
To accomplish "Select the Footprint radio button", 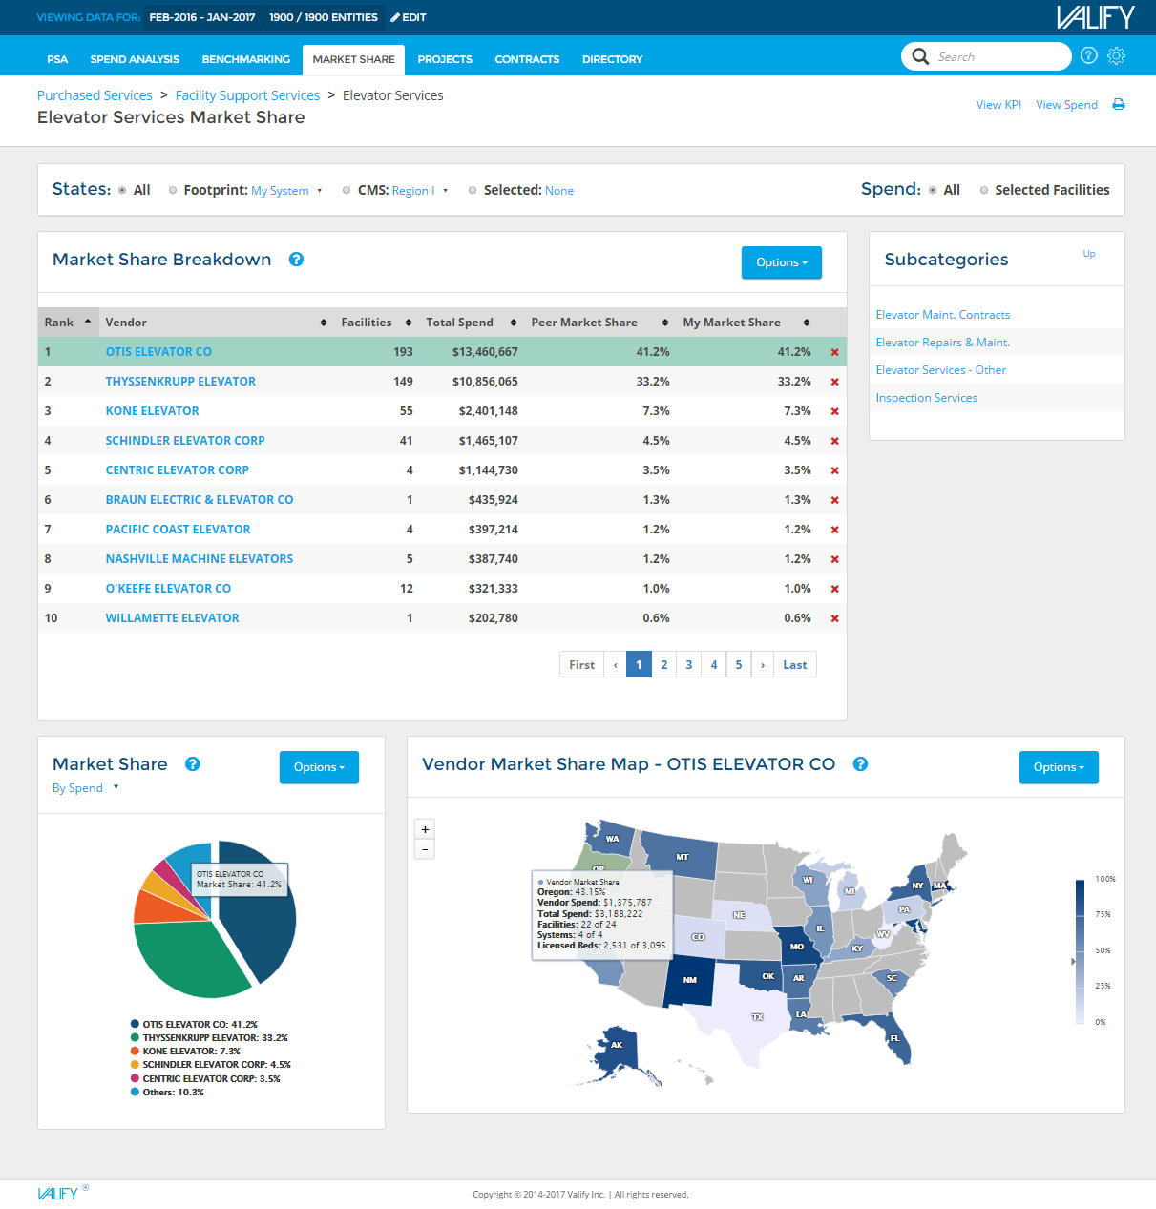I will (173, 190).
